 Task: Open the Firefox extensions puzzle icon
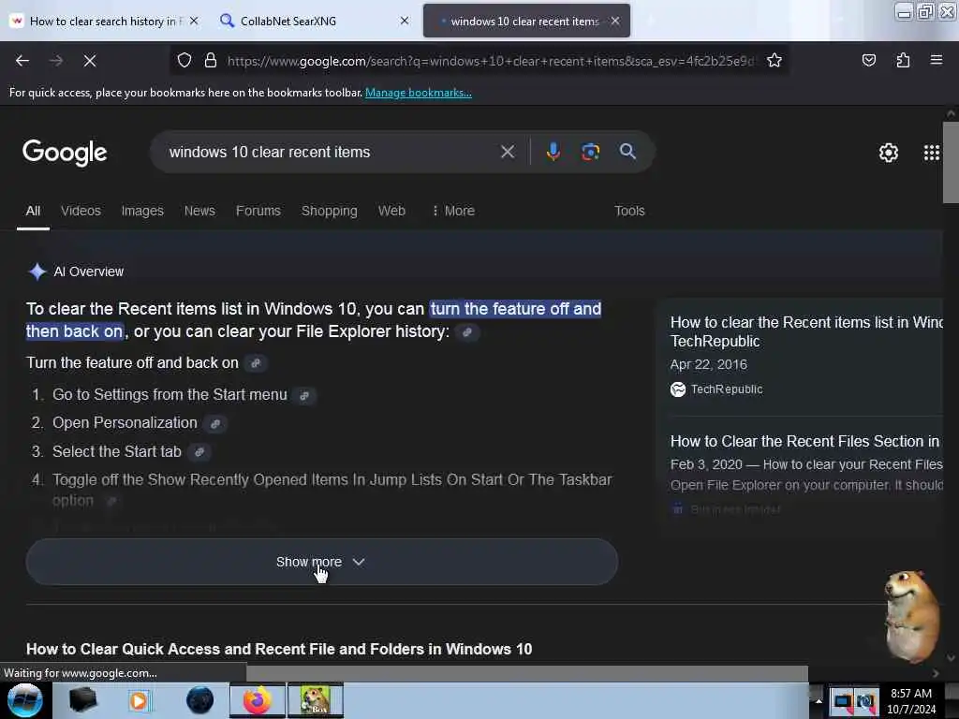903,61
